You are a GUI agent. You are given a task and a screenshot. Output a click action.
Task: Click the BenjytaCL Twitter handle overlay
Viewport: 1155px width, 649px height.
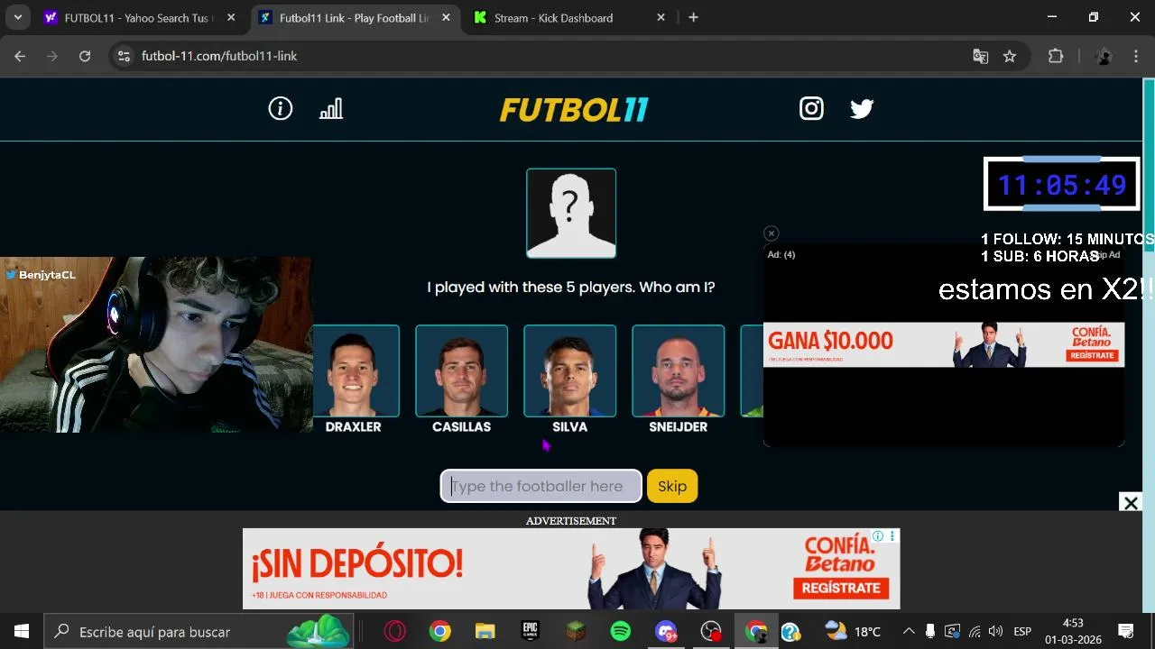pos(41,275)
